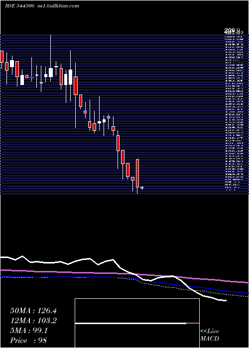The image size is (249, 348).
Task: Select the 12MA : 103.2 readout
Action: (x=33, y=321)
